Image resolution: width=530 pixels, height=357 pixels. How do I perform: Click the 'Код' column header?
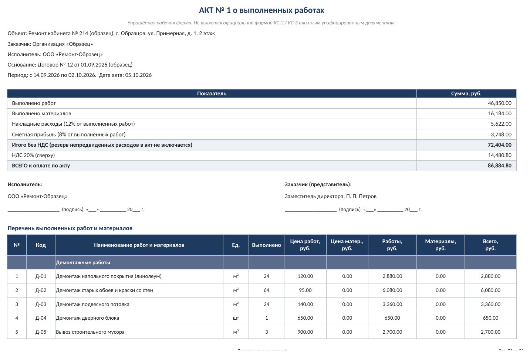[41, 245]
